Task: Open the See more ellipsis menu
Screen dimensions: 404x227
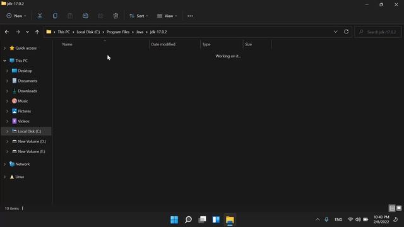Action: (190, 16)
